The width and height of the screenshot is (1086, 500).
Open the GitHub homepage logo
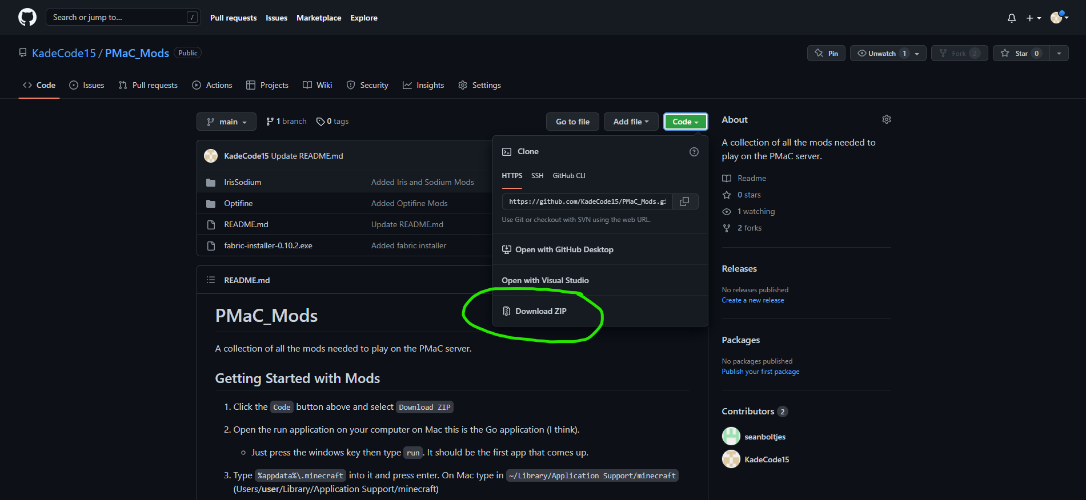[x=27, y=17]
